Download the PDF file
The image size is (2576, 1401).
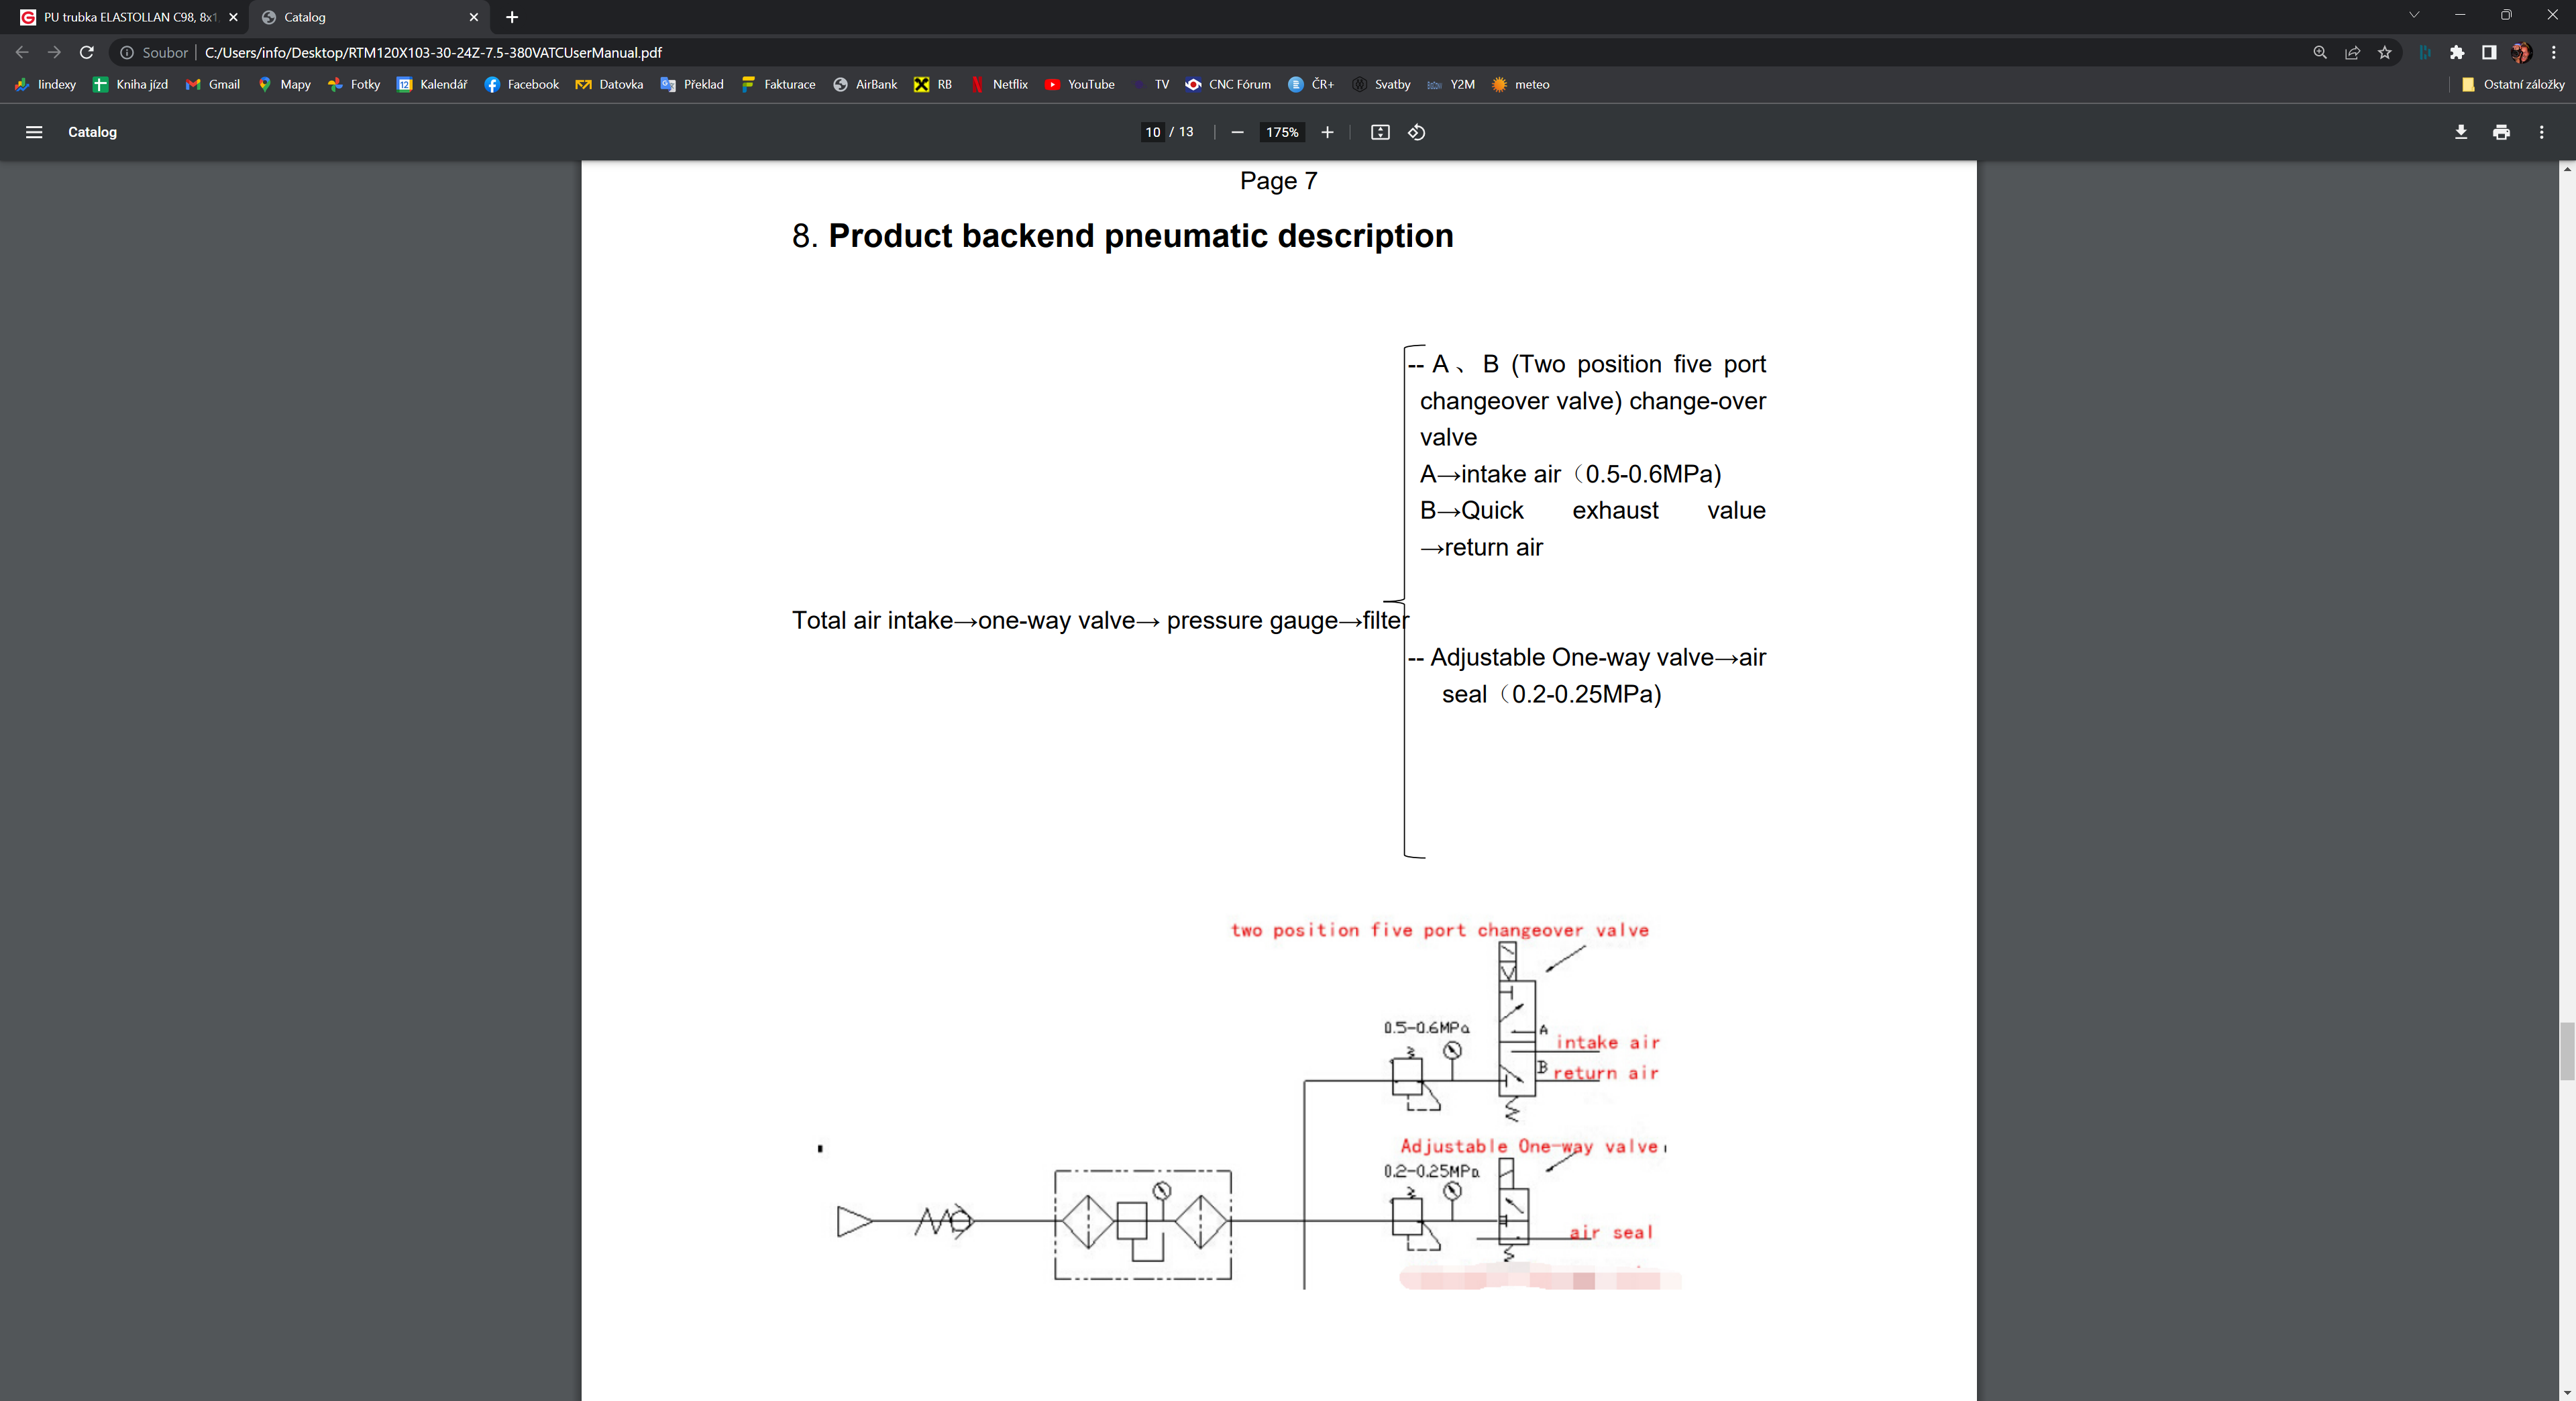tap(2460, 132)
